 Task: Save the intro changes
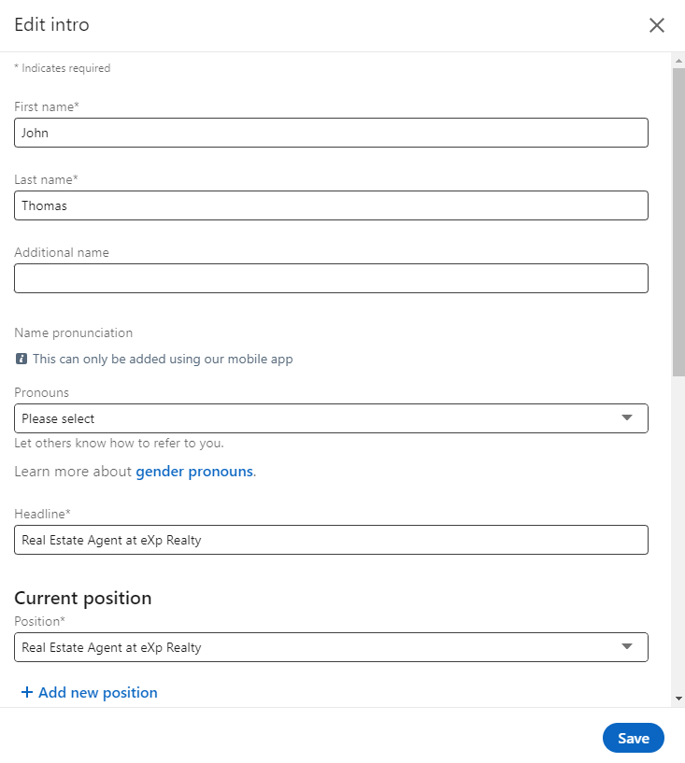[x=633, y=738]
